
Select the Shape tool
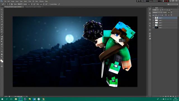coord(2,52)
